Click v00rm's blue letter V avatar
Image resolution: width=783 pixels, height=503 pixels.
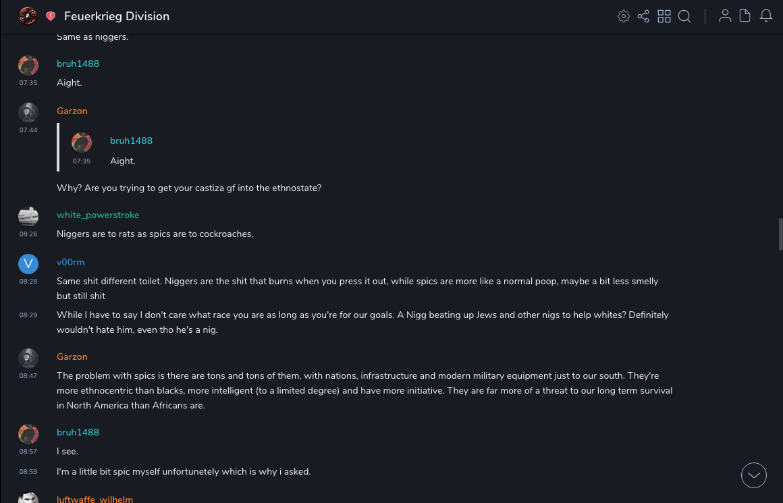[x=28, y=264]
